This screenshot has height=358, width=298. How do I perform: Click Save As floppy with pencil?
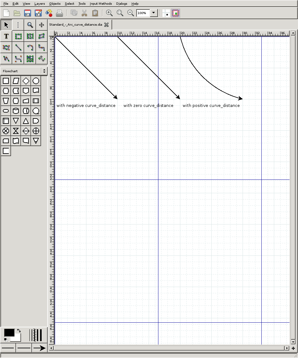click(38, 13)
